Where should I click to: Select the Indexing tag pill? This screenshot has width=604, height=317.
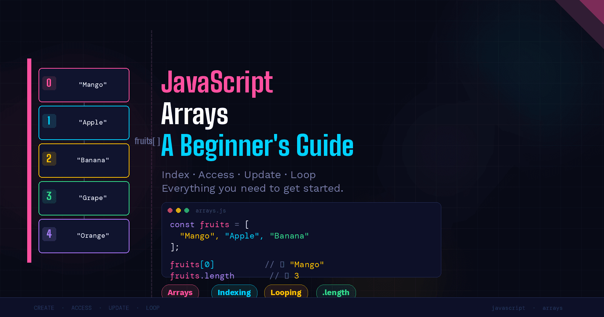(x=234, y=292)
